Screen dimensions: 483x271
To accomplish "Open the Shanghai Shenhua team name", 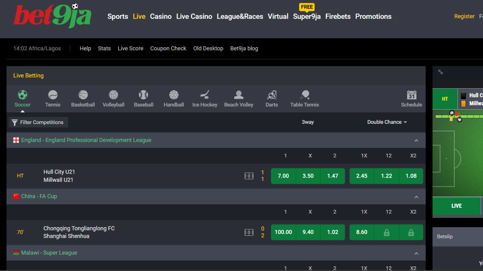I will [x=66, y=236].
